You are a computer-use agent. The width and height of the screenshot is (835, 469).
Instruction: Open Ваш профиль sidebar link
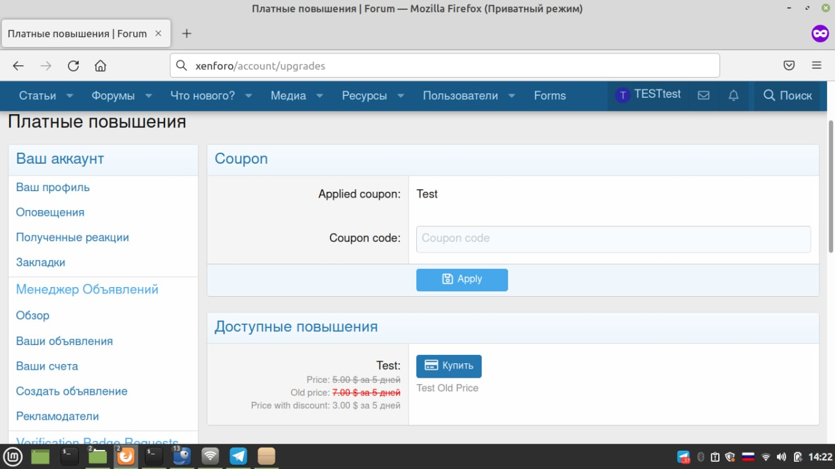point(53,187)
